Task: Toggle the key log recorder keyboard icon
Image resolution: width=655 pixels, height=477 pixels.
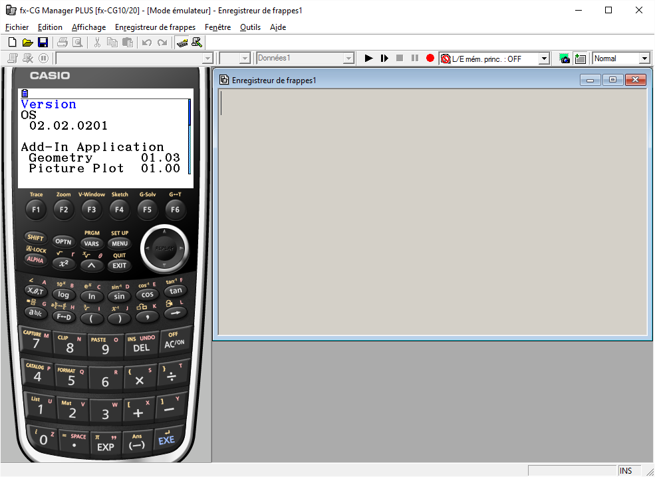Action: point(182,42)
